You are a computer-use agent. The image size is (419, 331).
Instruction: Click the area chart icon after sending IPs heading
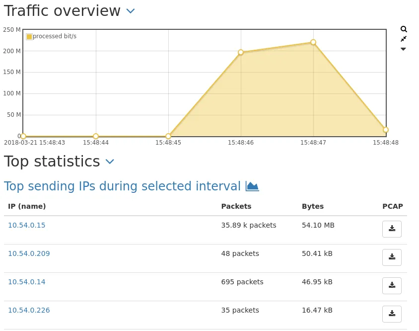[x=252, y=186]
